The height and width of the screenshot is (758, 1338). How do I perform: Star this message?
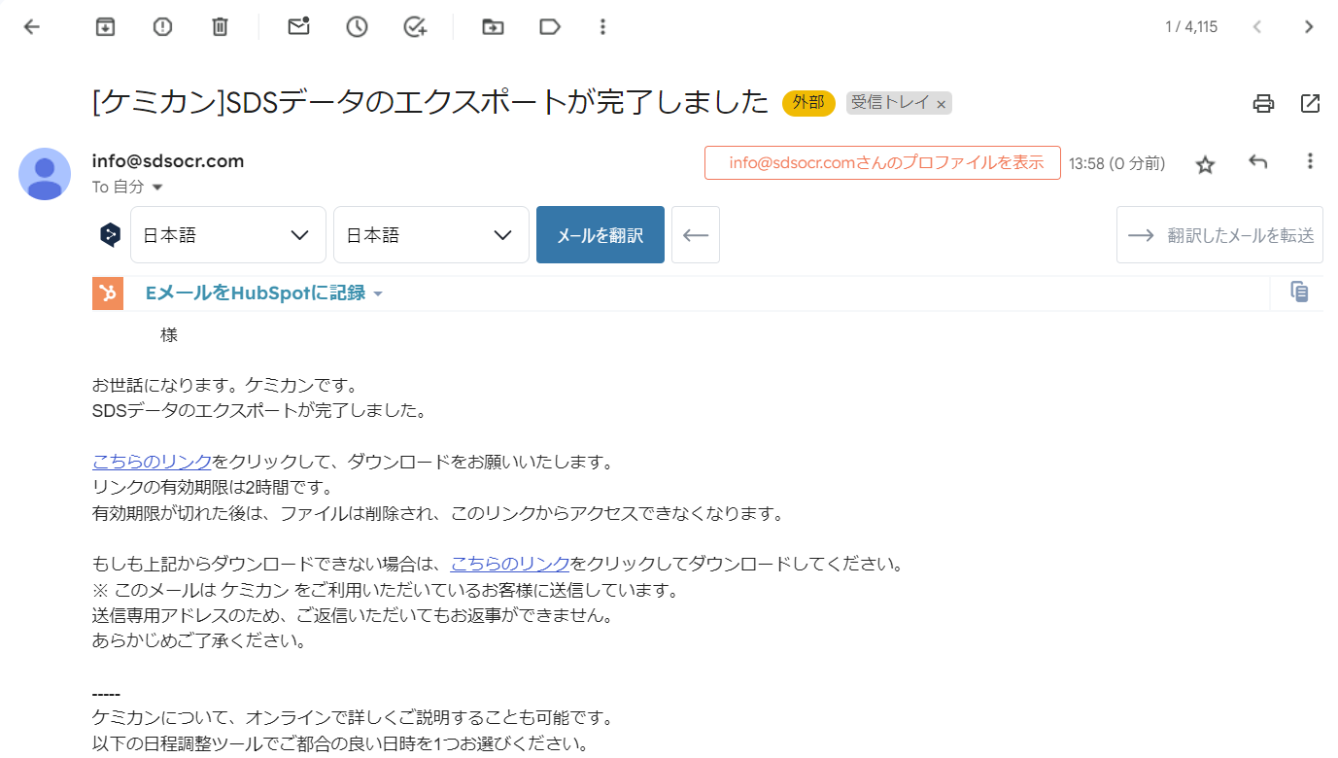coord(1205,164)
